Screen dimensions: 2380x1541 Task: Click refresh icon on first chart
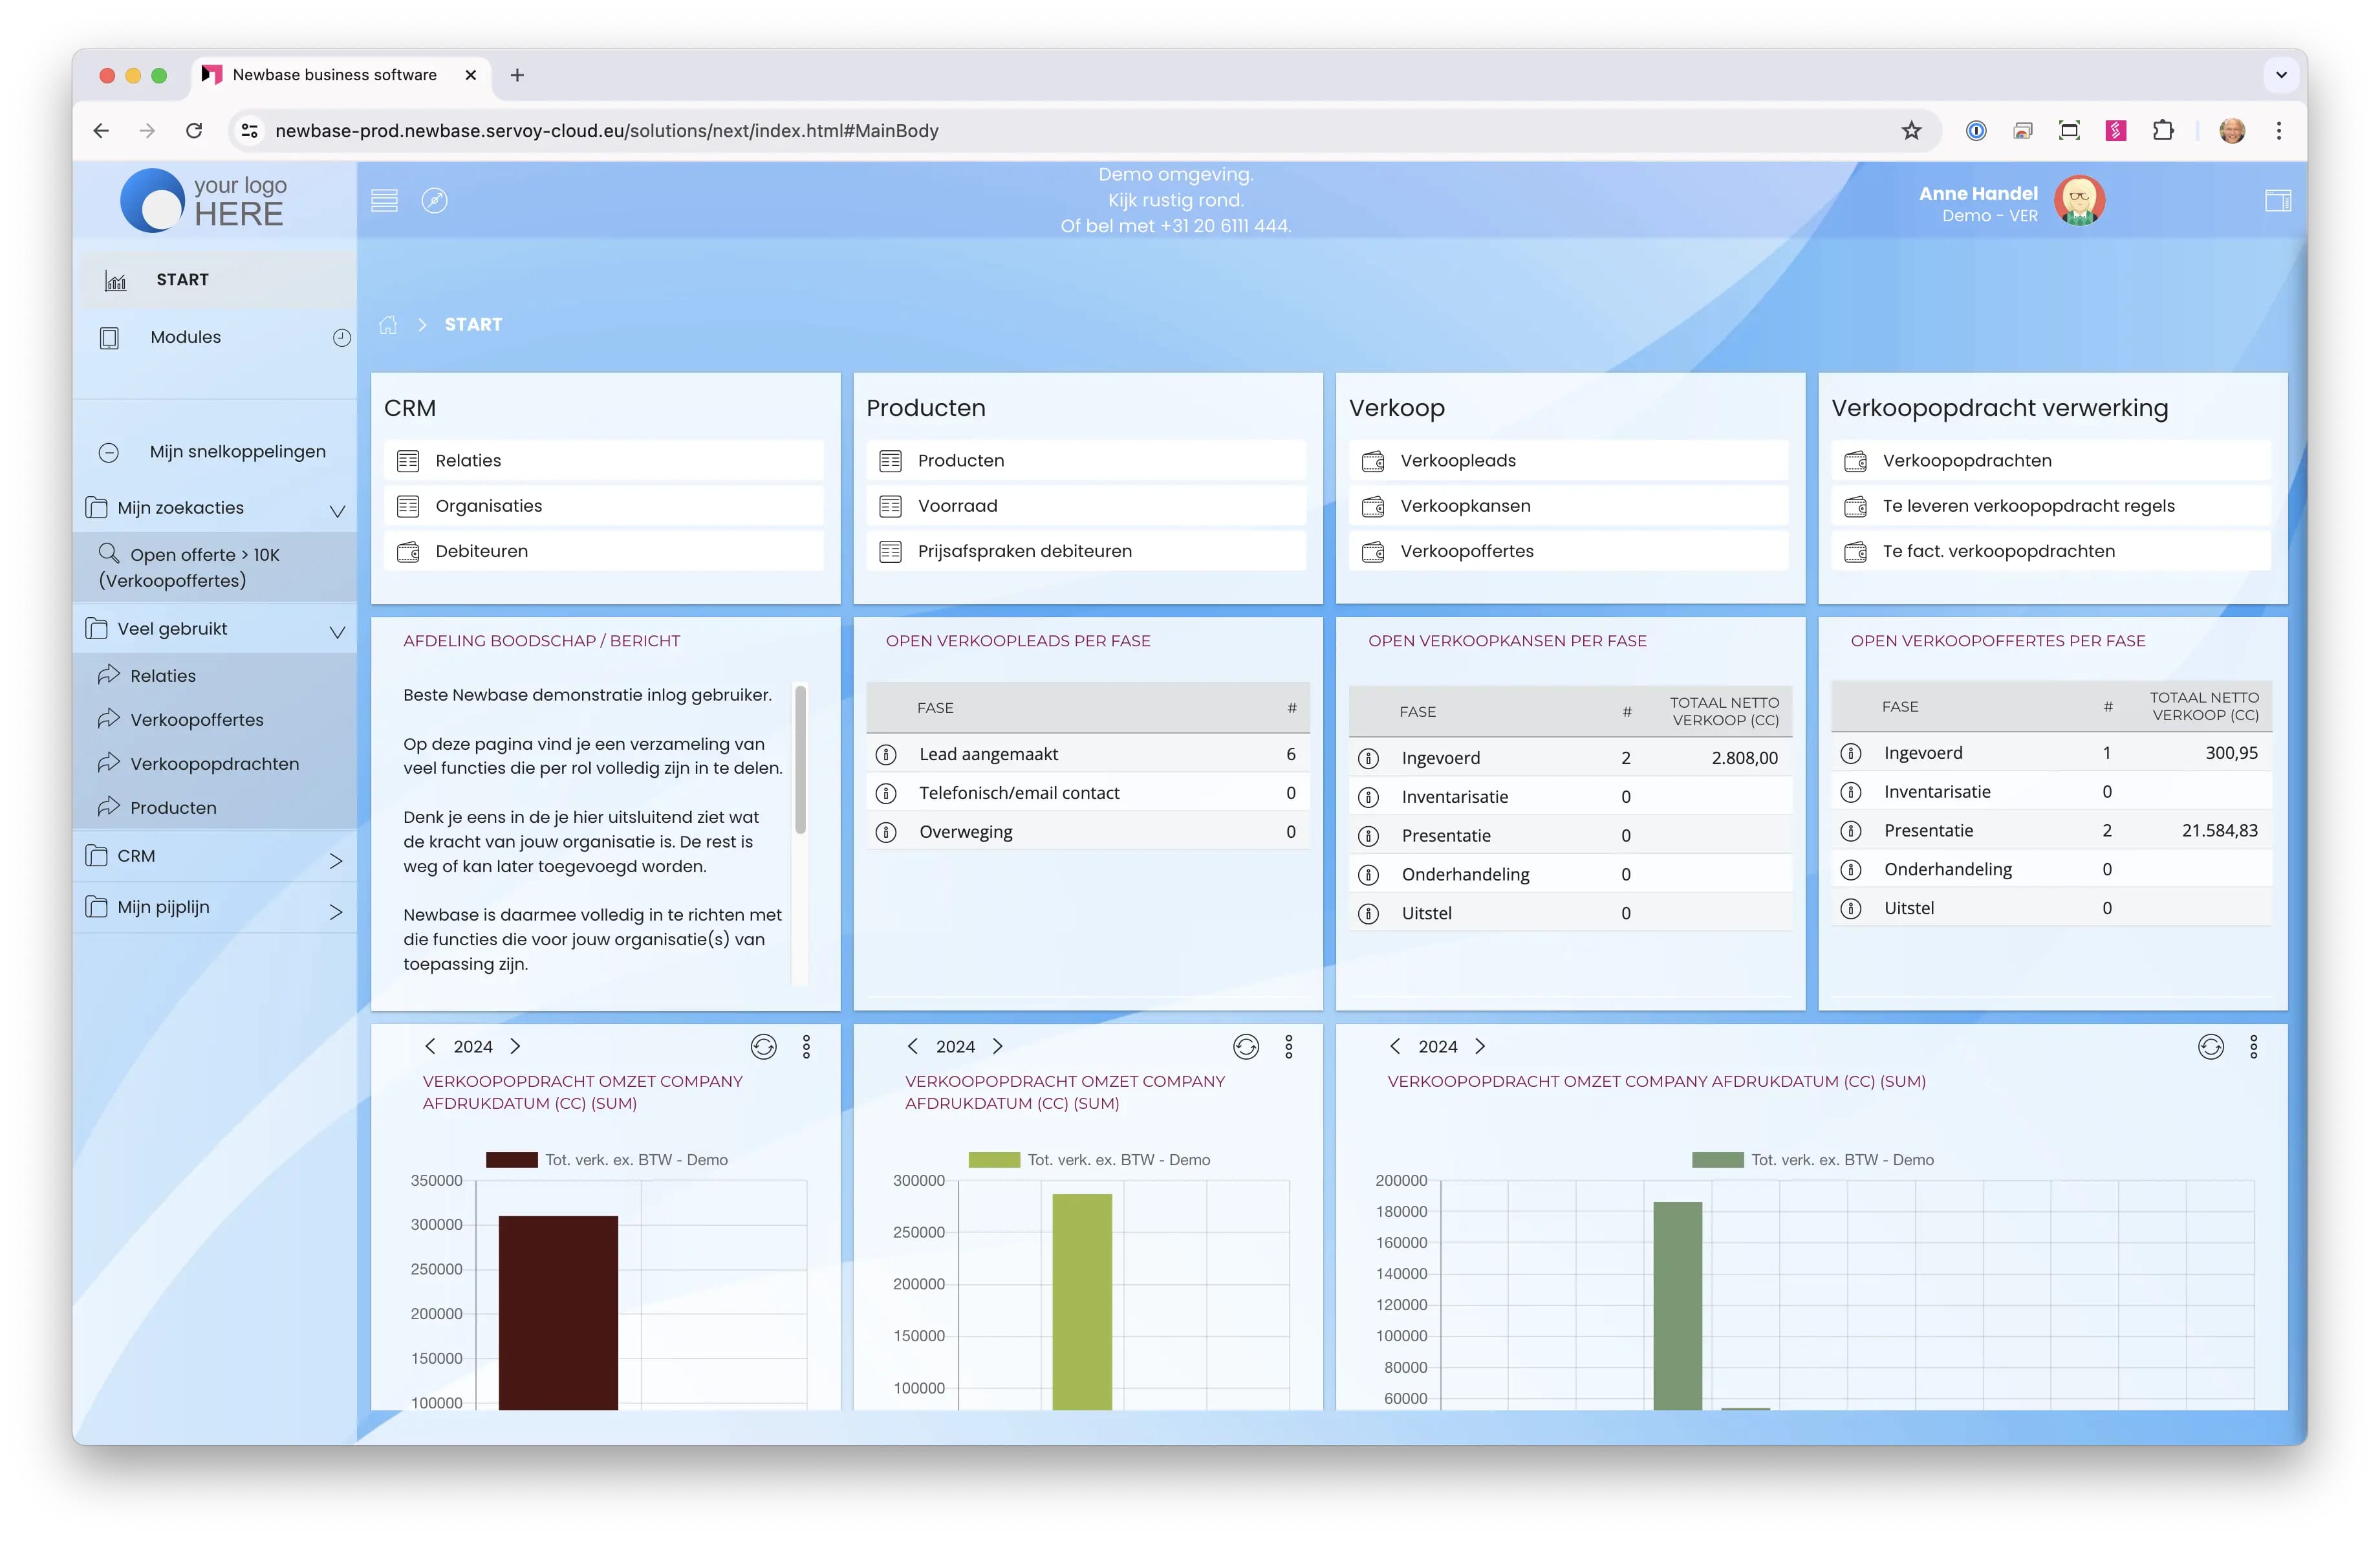click(763, 1046)
